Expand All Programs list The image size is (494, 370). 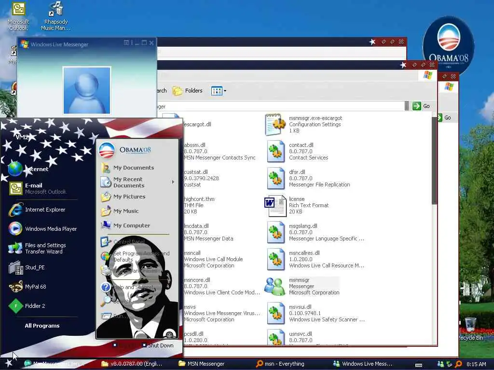tap(42, 326)
